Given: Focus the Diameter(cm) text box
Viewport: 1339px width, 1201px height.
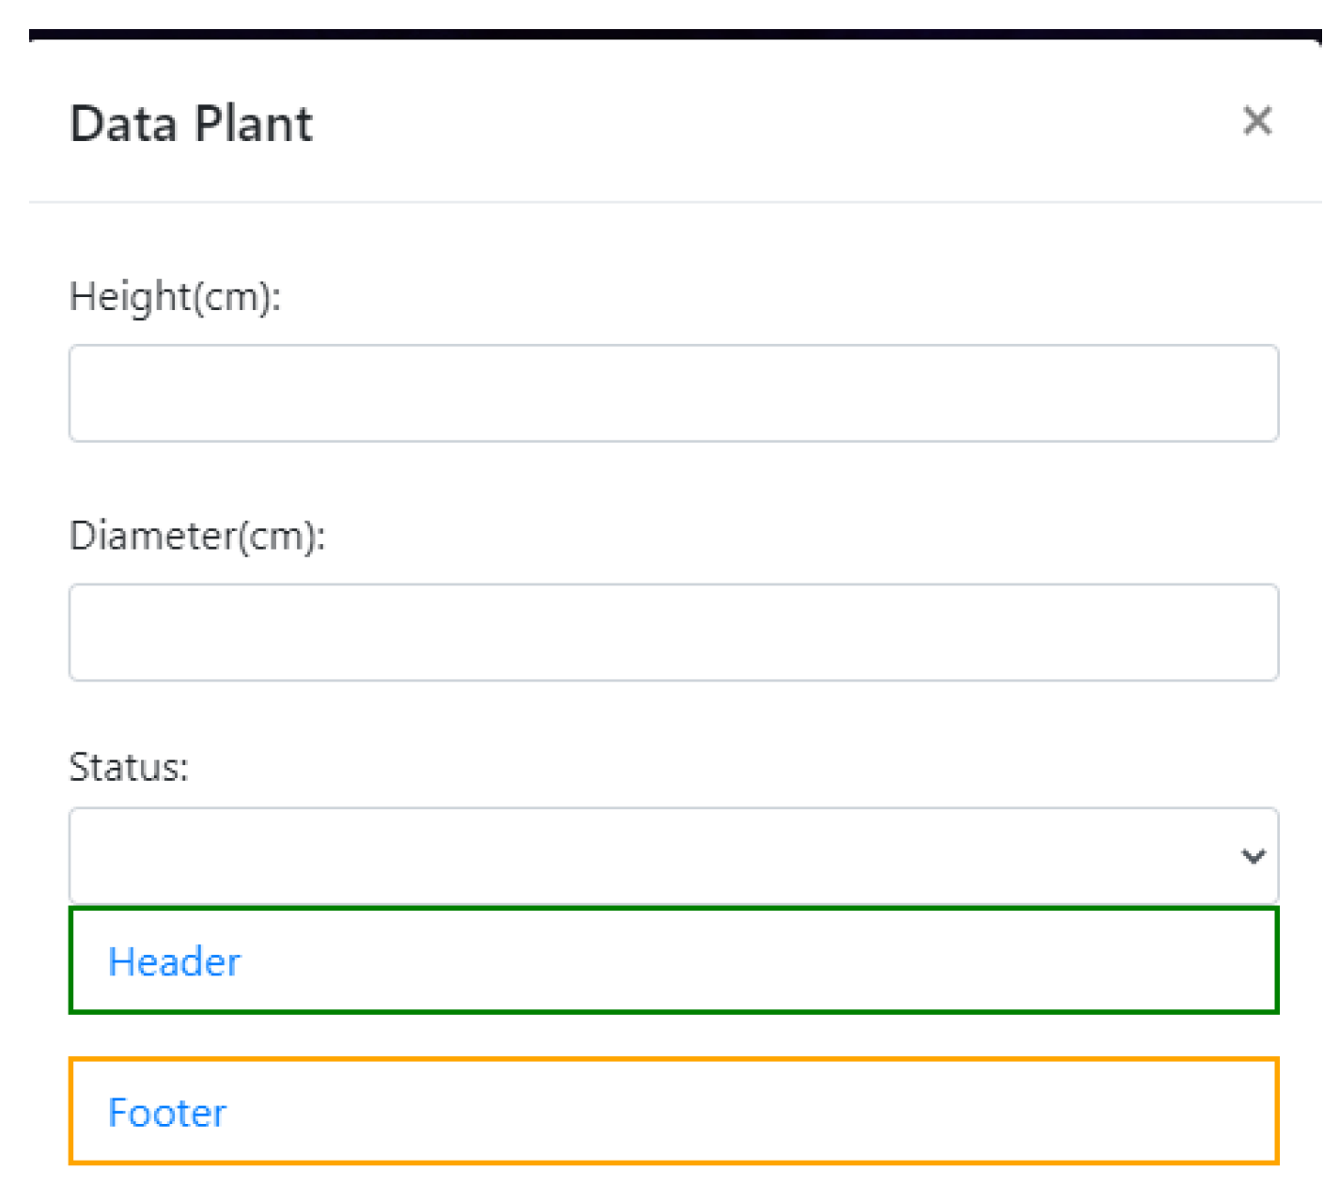Looking at the screenshot, I should point(673,632).
